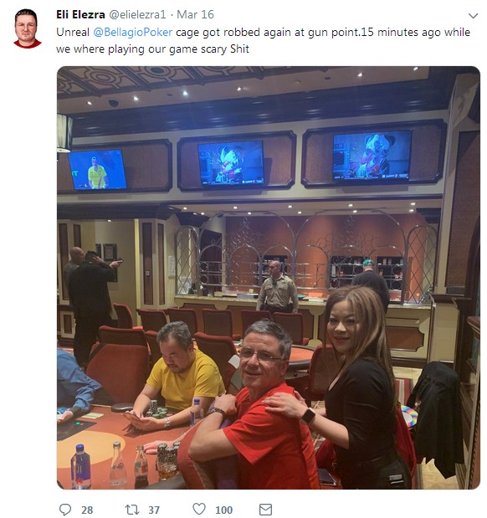Image resolution: width=487 pixels, height=518 pixels.
Task: View the 100 likes count
Action: (223, 510)
